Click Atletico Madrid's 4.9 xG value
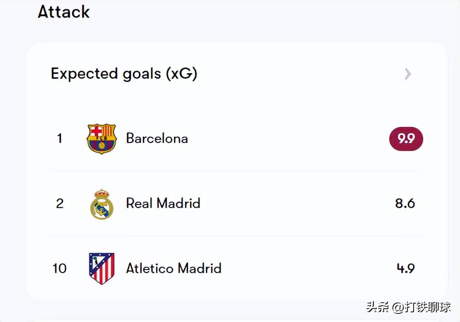This screenshot has height=322, width=460. [405, 268]
